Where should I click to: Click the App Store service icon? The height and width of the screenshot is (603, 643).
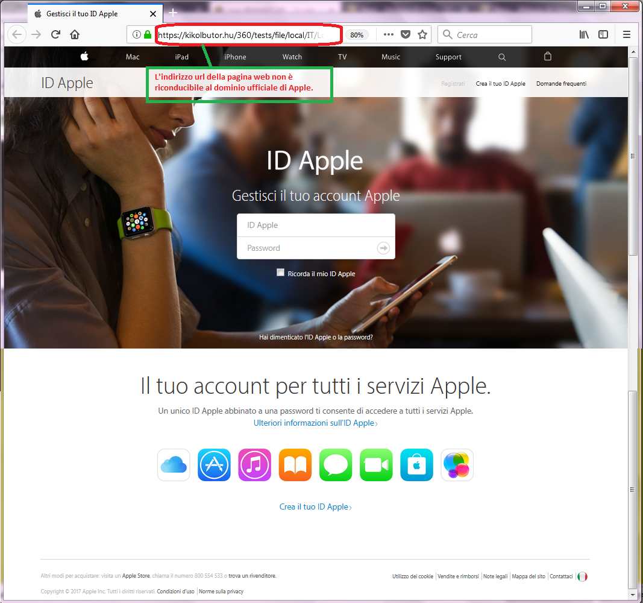pos(214,465)
